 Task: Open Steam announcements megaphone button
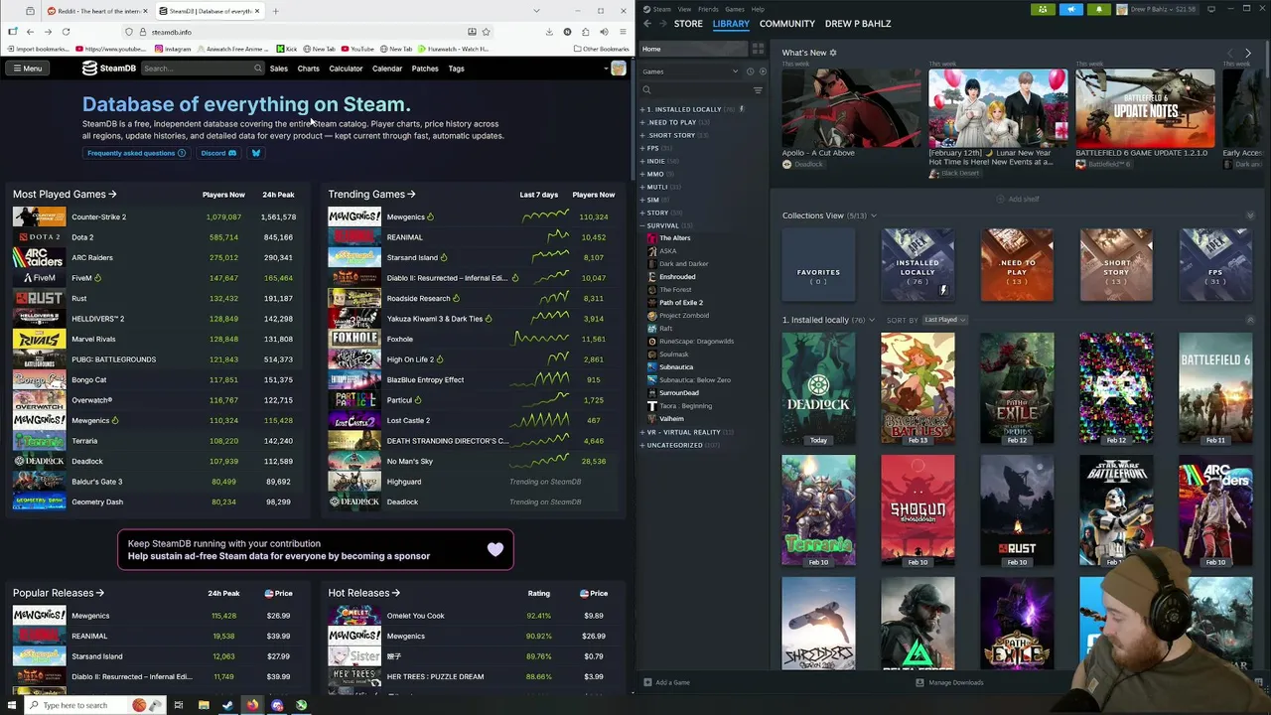point(1070,9)
